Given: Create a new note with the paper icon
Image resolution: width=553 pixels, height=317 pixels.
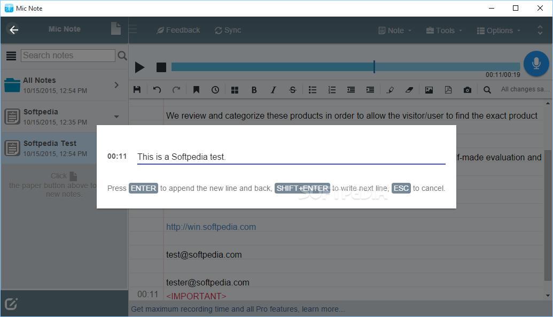Looking at the screenshot, I should coord(116,28).
